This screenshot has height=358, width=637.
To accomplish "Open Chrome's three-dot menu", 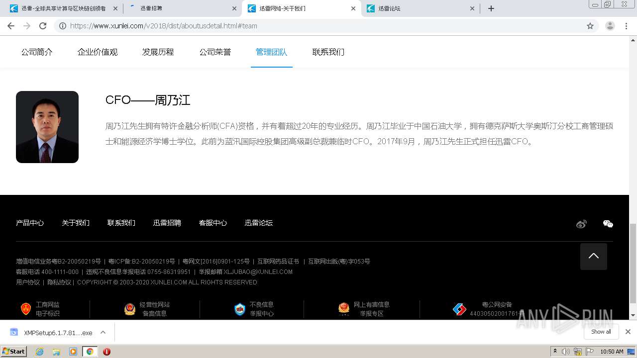I will pyautogui.click(x=626, y=26).
